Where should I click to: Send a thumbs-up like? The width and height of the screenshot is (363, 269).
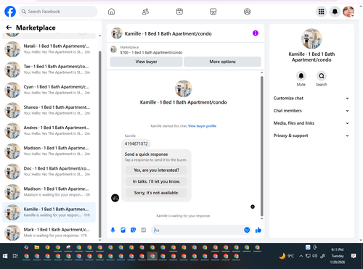(258, 230)
